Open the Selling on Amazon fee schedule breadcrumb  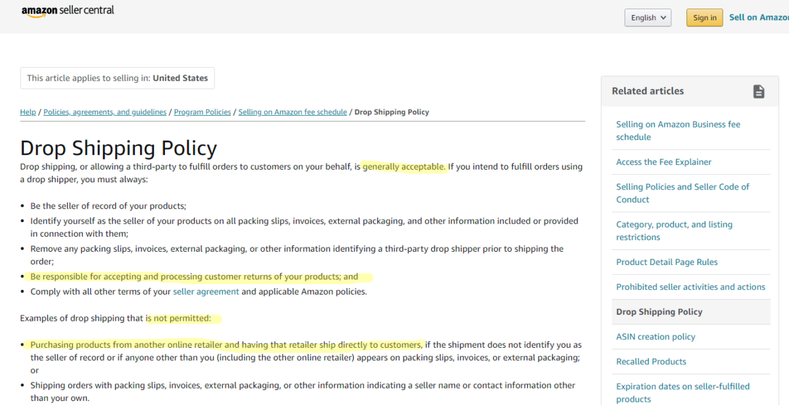click(293, 112)
